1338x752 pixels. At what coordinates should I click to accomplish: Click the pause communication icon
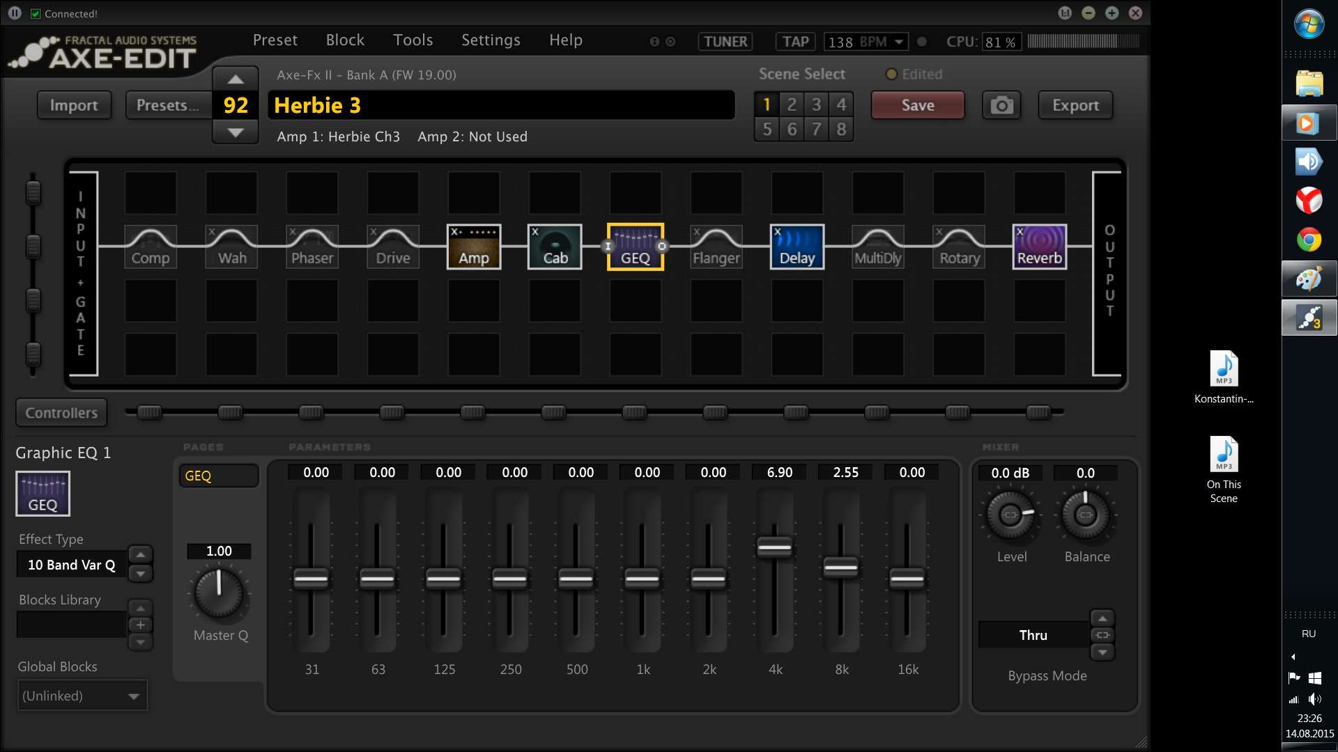15,13
